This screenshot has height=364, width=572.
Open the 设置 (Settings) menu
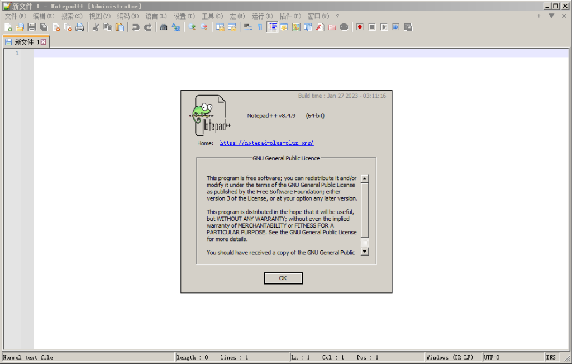point(183,16)
